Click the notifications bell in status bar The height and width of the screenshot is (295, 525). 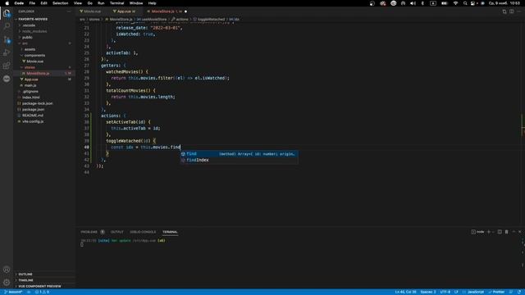pos(519,292)
